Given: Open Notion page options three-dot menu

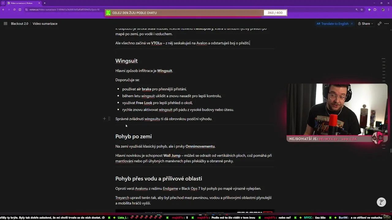Looking at the screenshot, I should (386, 24).
